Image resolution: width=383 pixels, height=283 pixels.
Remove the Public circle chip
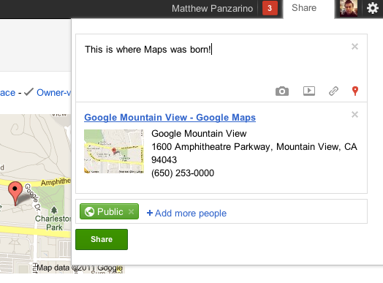click(x=131, y=211)
